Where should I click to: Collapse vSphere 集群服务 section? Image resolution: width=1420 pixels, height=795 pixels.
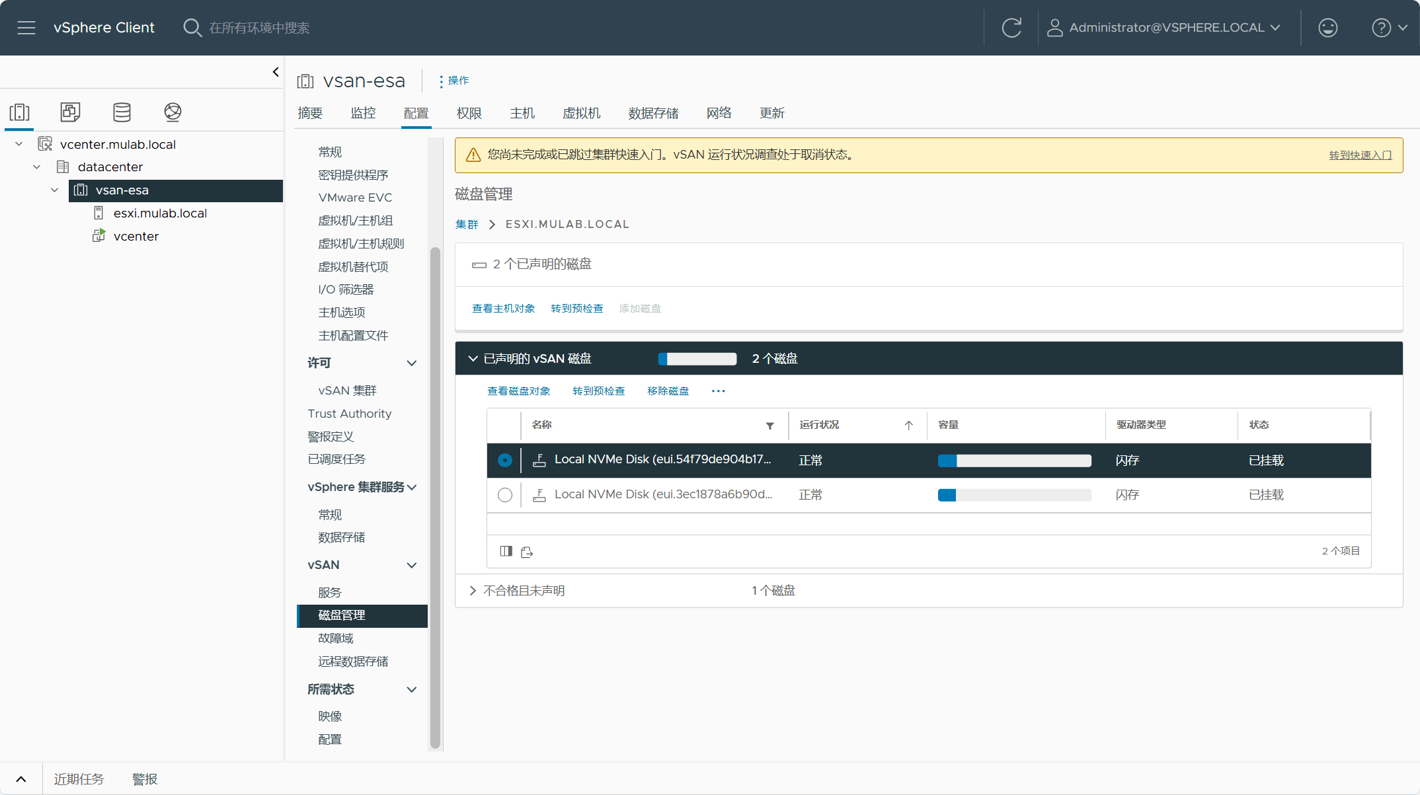(412, 487)
